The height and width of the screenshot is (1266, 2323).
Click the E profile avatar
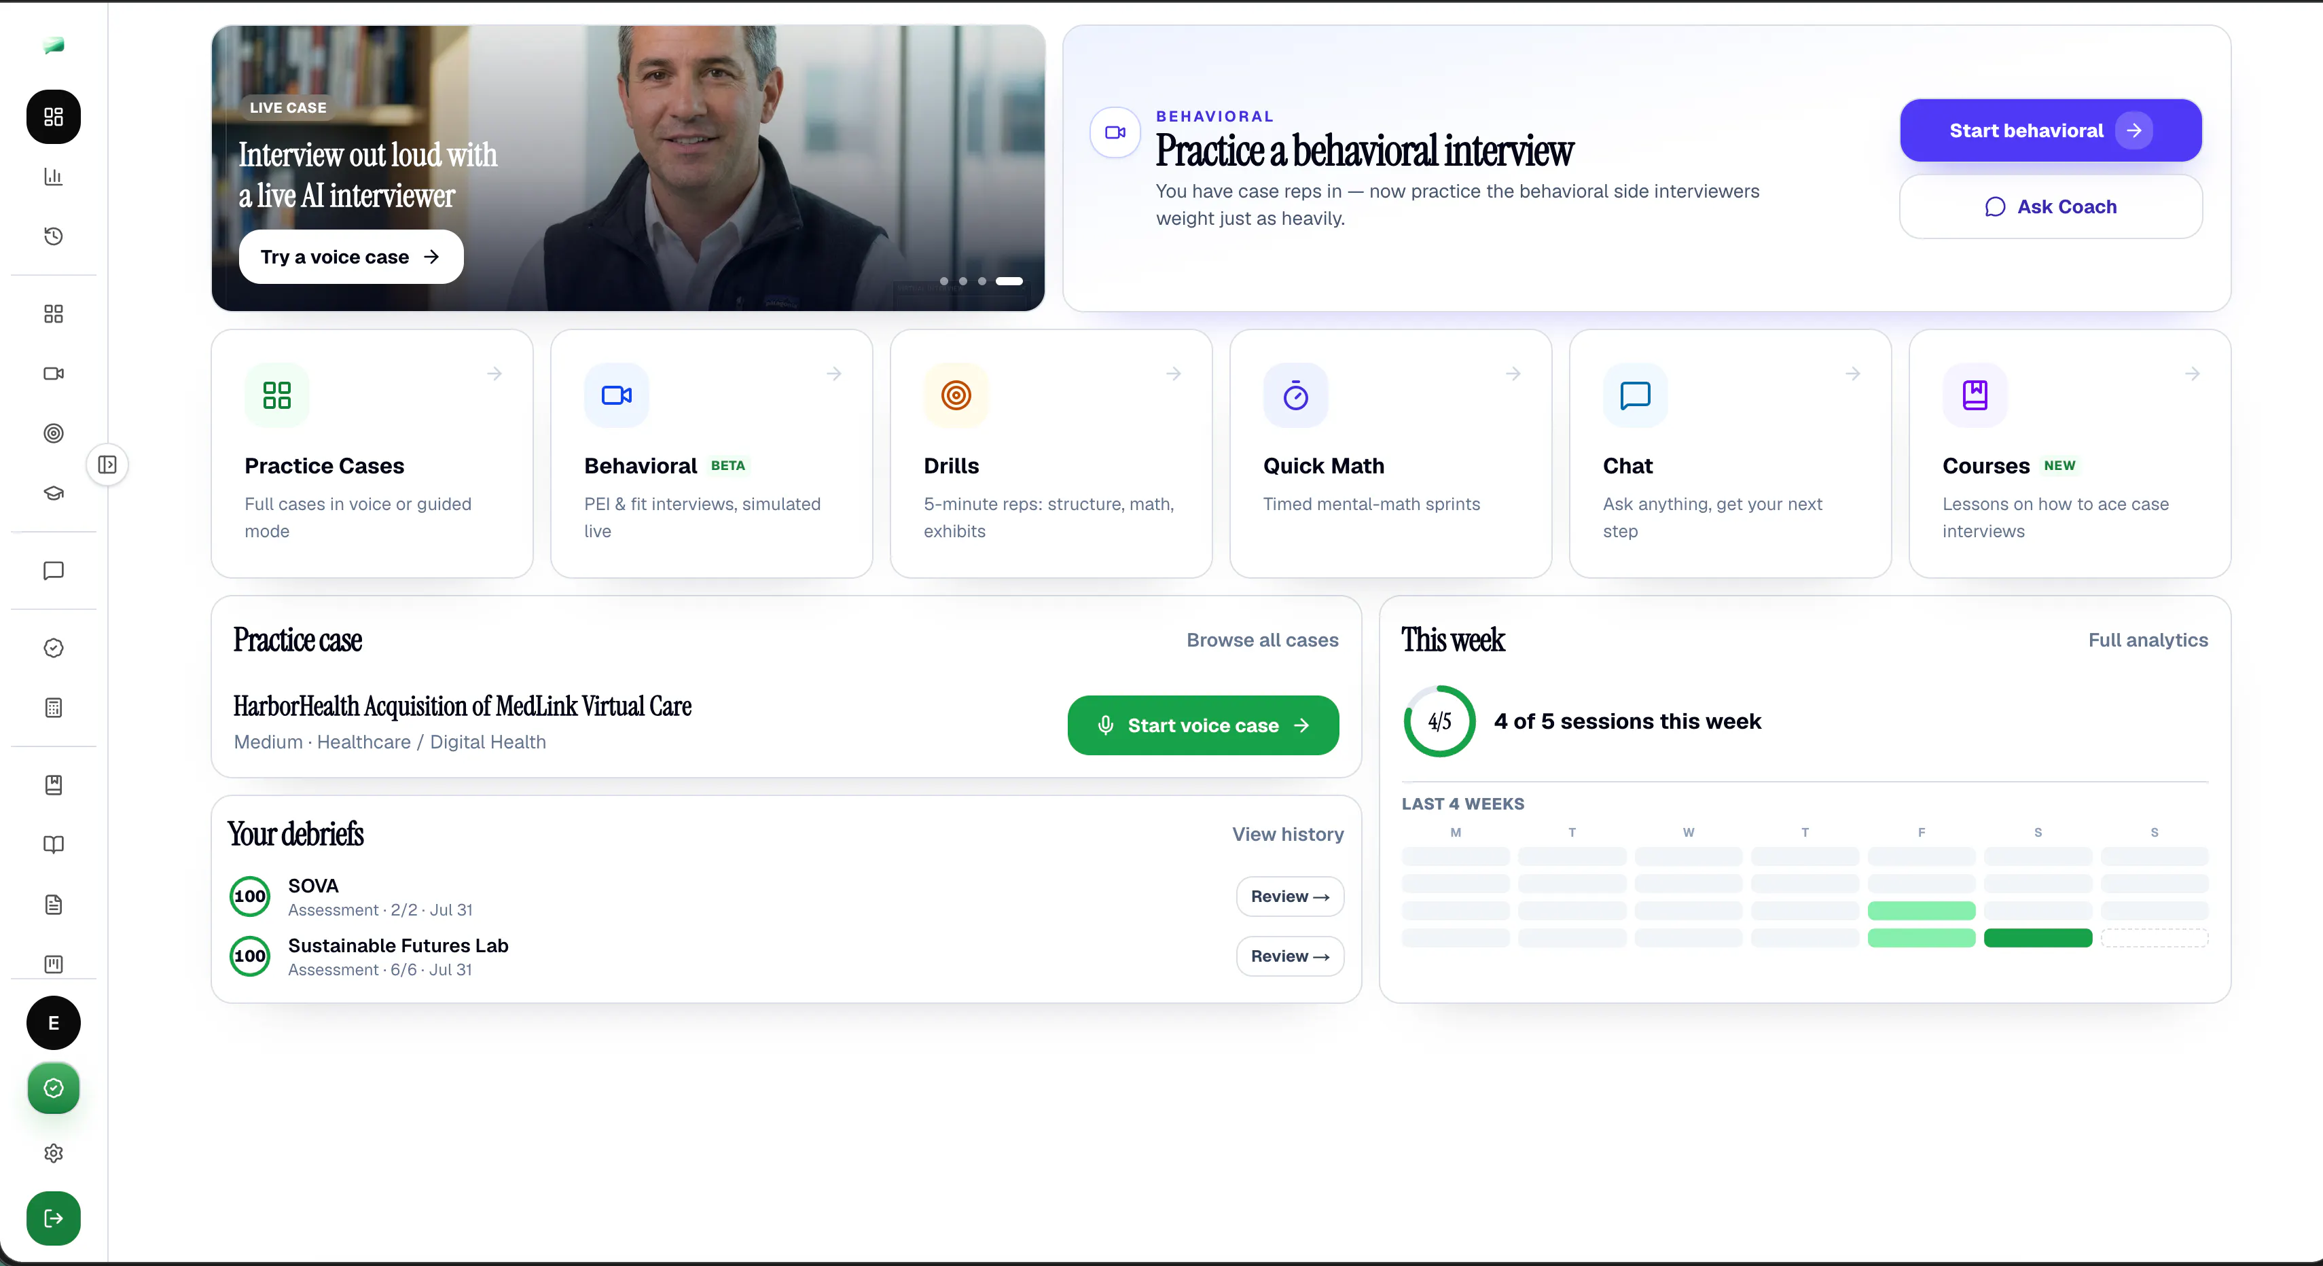click(53, 1023)
